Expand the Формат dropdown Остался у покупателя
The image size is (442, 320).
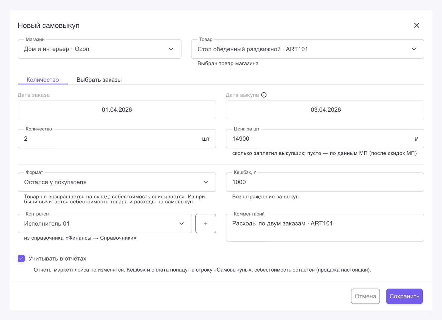(117, 182)
